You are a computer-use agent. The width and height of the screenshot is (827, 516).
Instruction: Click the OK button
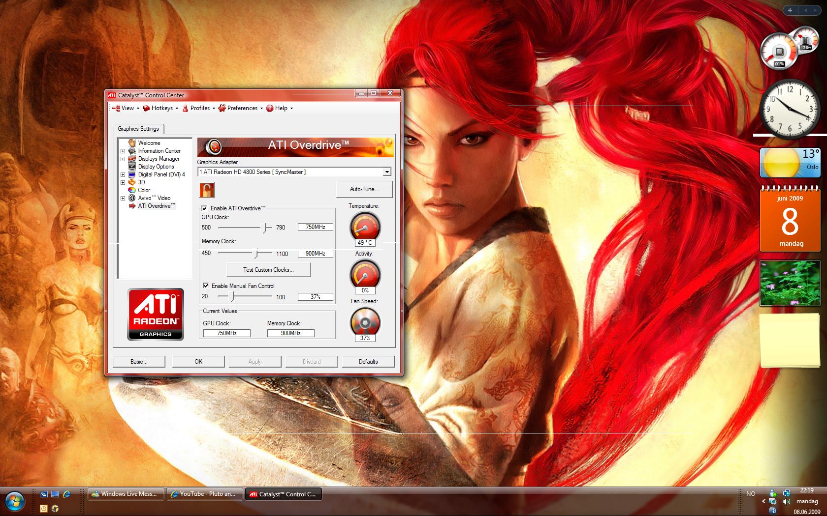coord(198,362)
